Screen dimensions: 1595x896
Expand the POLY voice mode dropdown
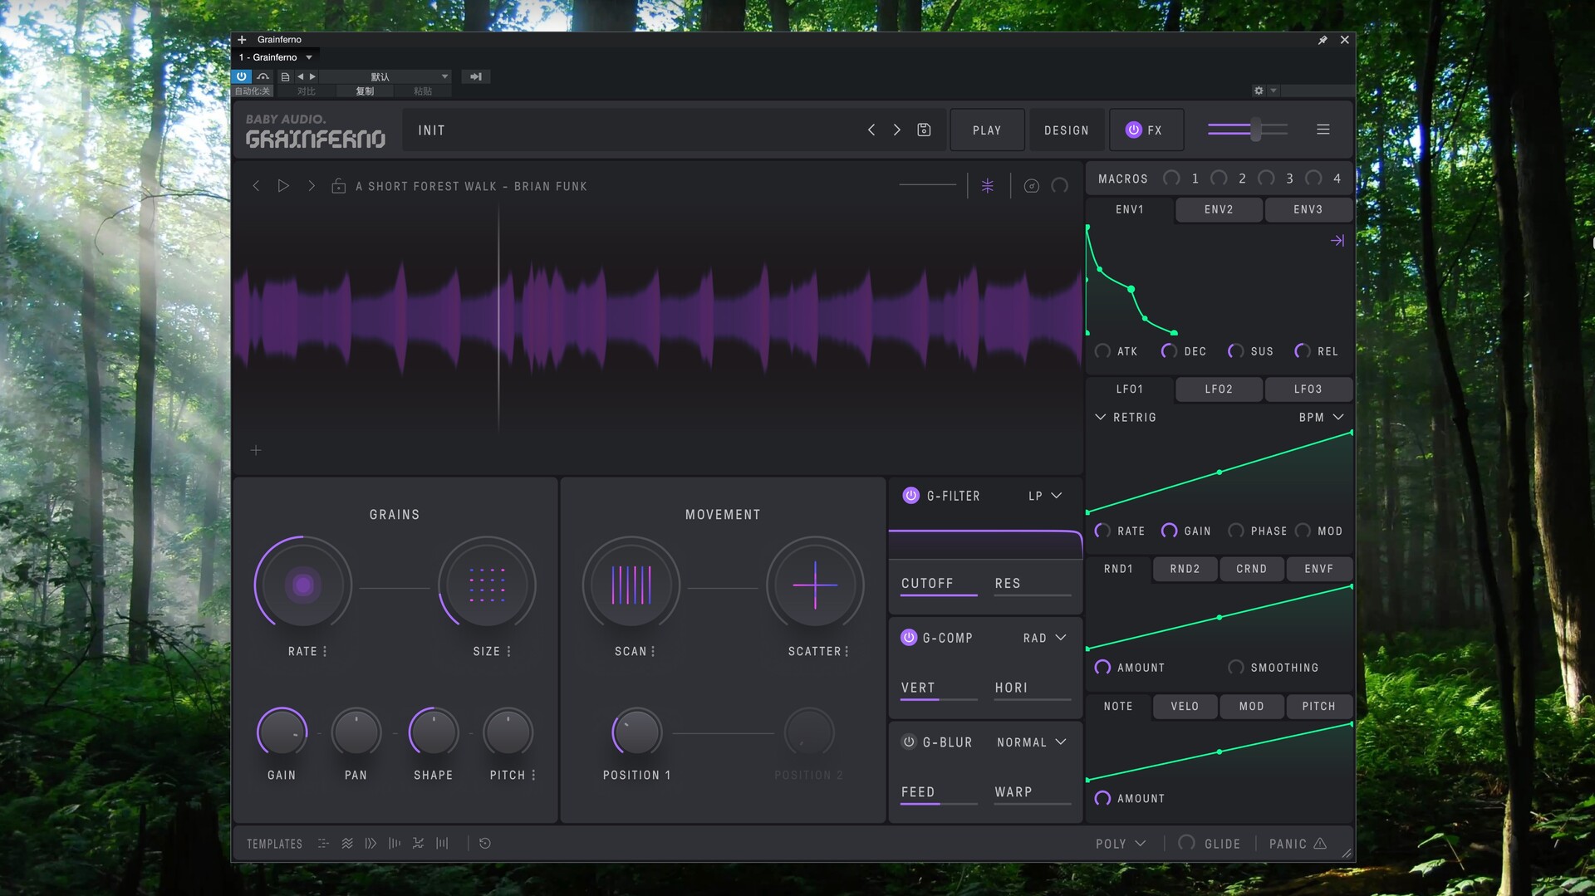[x=1121, y=844]
